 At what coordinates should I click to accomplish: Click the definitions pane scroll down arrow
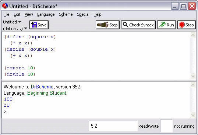click(193, 76)
